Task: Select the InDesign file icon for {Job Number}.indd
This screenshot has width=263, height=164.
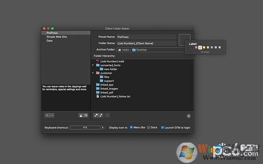Action: (98, 61)
